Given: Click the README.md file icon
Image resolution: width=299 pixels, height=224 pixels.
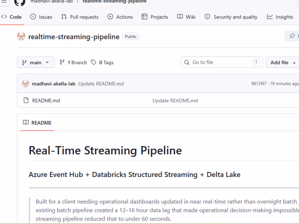Looking at the screenshot, I should click(26, 100).
